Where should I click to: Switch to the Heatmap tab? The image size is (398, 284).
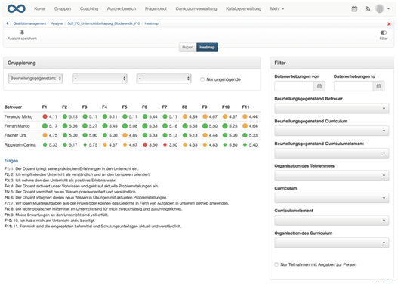[207, 47]
